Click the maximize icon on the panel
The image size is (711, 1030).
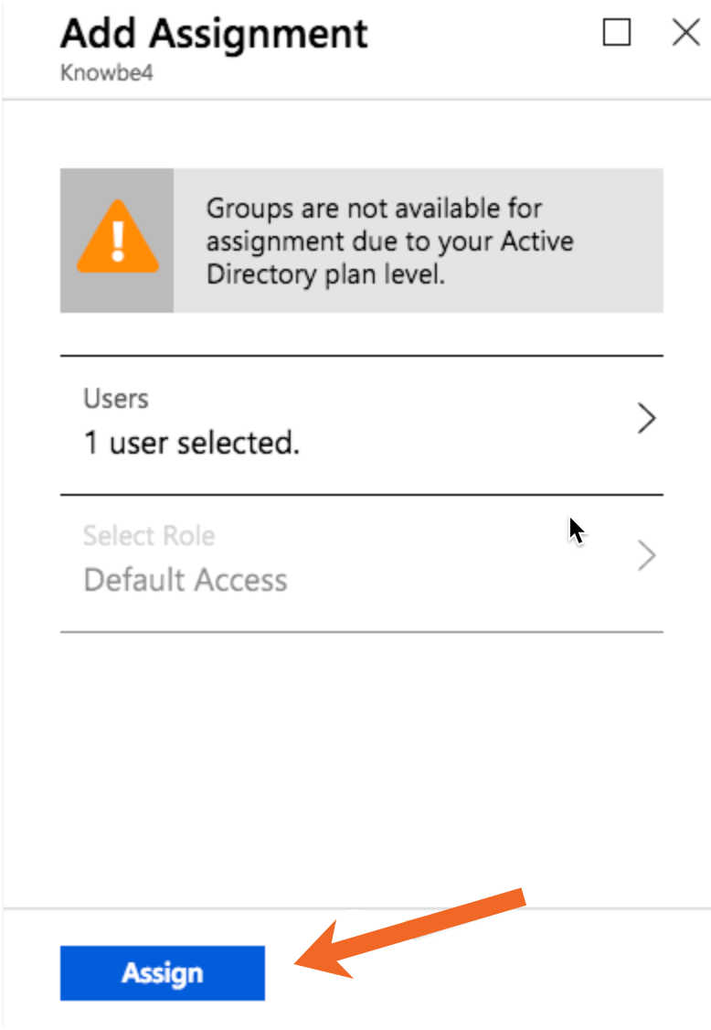click(x=616, y=32)
